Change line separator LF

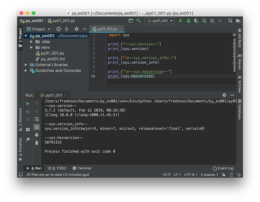tap(177, 175)
